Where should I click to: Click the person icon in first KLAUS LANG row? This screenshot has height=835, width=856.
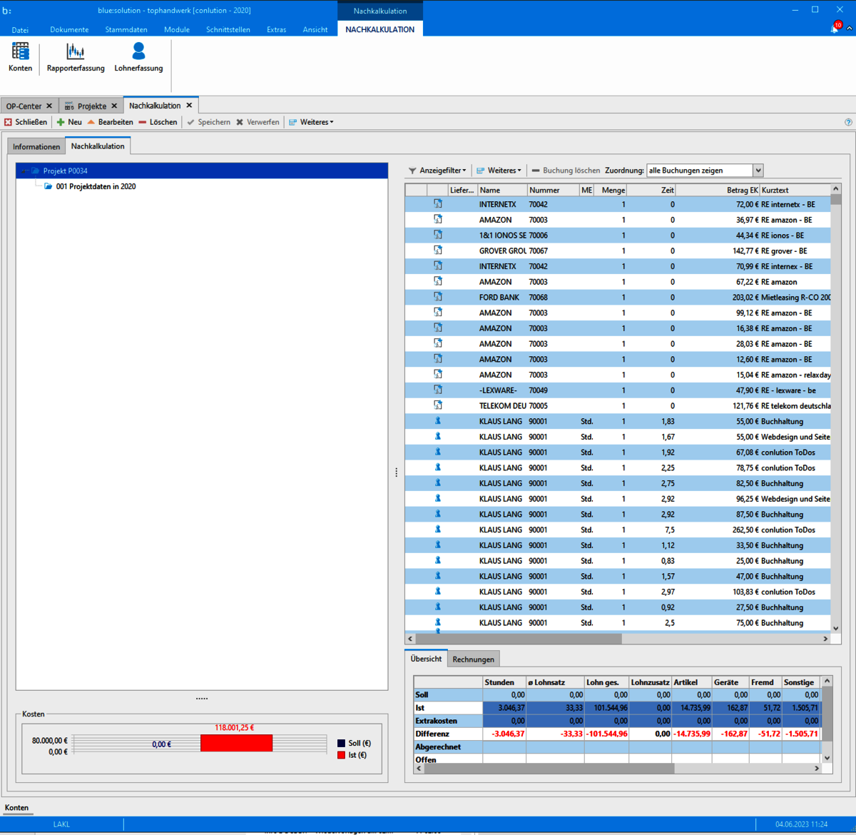click(x=438, y=421)
